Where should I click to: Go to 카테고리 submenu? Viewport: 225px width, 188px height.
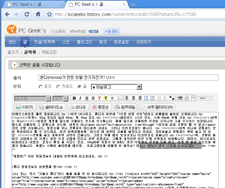[x=49, y=52]
